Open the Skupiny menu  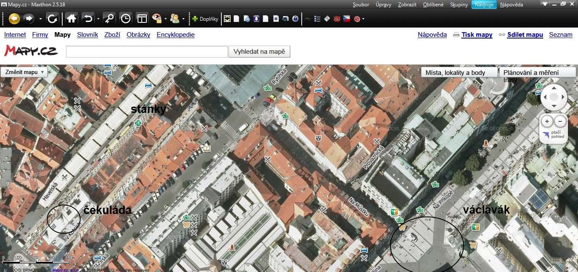coord(459,5)
